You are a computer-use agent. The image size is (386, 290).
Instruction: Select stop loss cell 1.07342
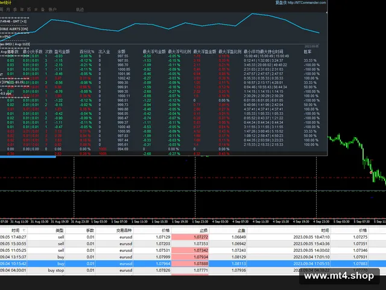coord(190,251)
